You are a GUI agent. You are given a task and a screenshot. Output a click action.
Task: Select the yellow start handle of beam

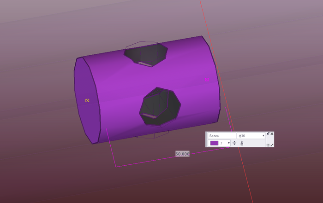pos(87,100)
